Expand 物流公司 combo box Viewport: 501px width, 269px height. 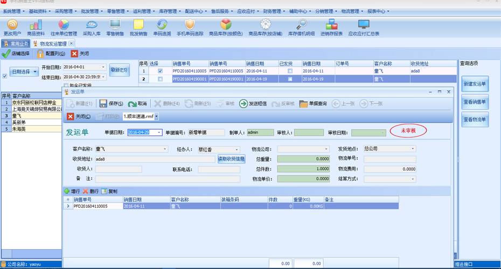[x=326, y=149]
